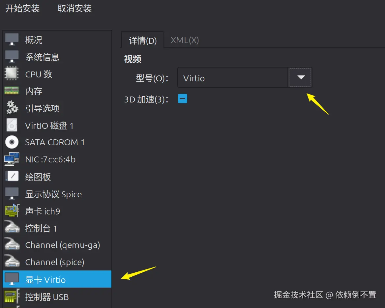The height and width of the screenshot is (308, 385).
Task: Click the 引导选项 gears icon
Action: [12, 107]
